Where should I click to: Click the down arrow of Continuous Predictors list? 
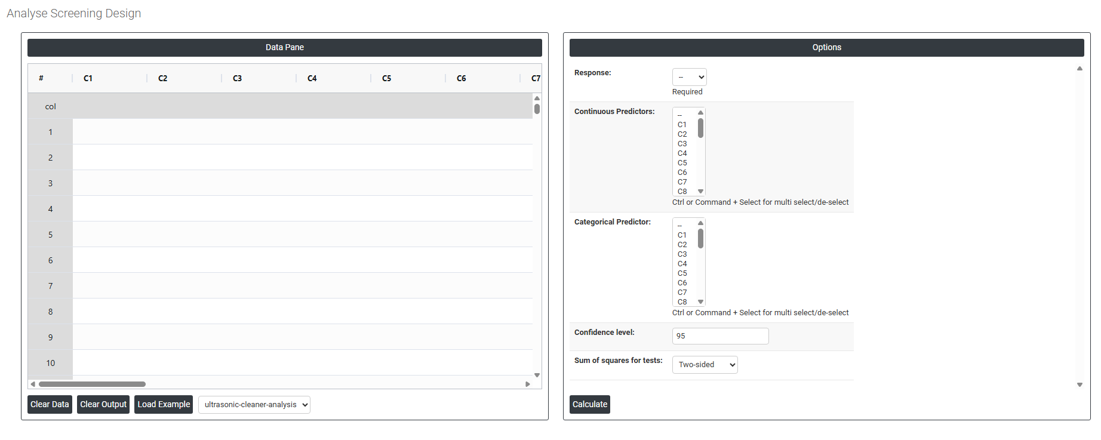(701, 192)
